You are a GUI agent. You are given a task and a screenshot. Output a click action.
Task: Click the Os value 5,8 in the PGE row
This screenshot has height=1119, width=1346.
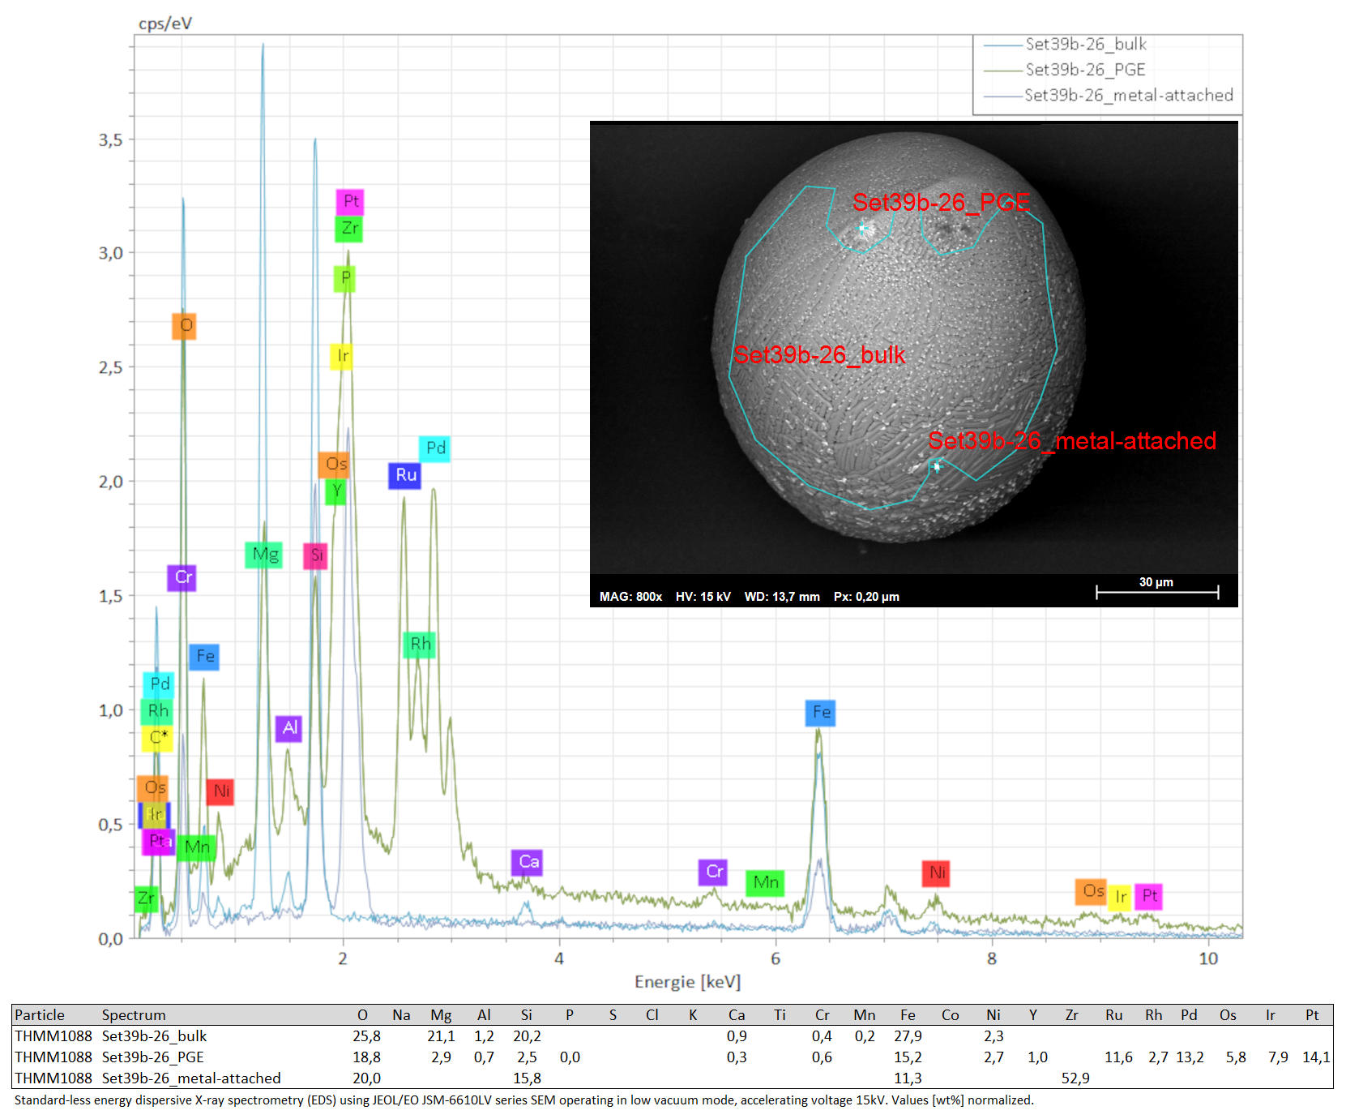(x=1236, y=1057)
